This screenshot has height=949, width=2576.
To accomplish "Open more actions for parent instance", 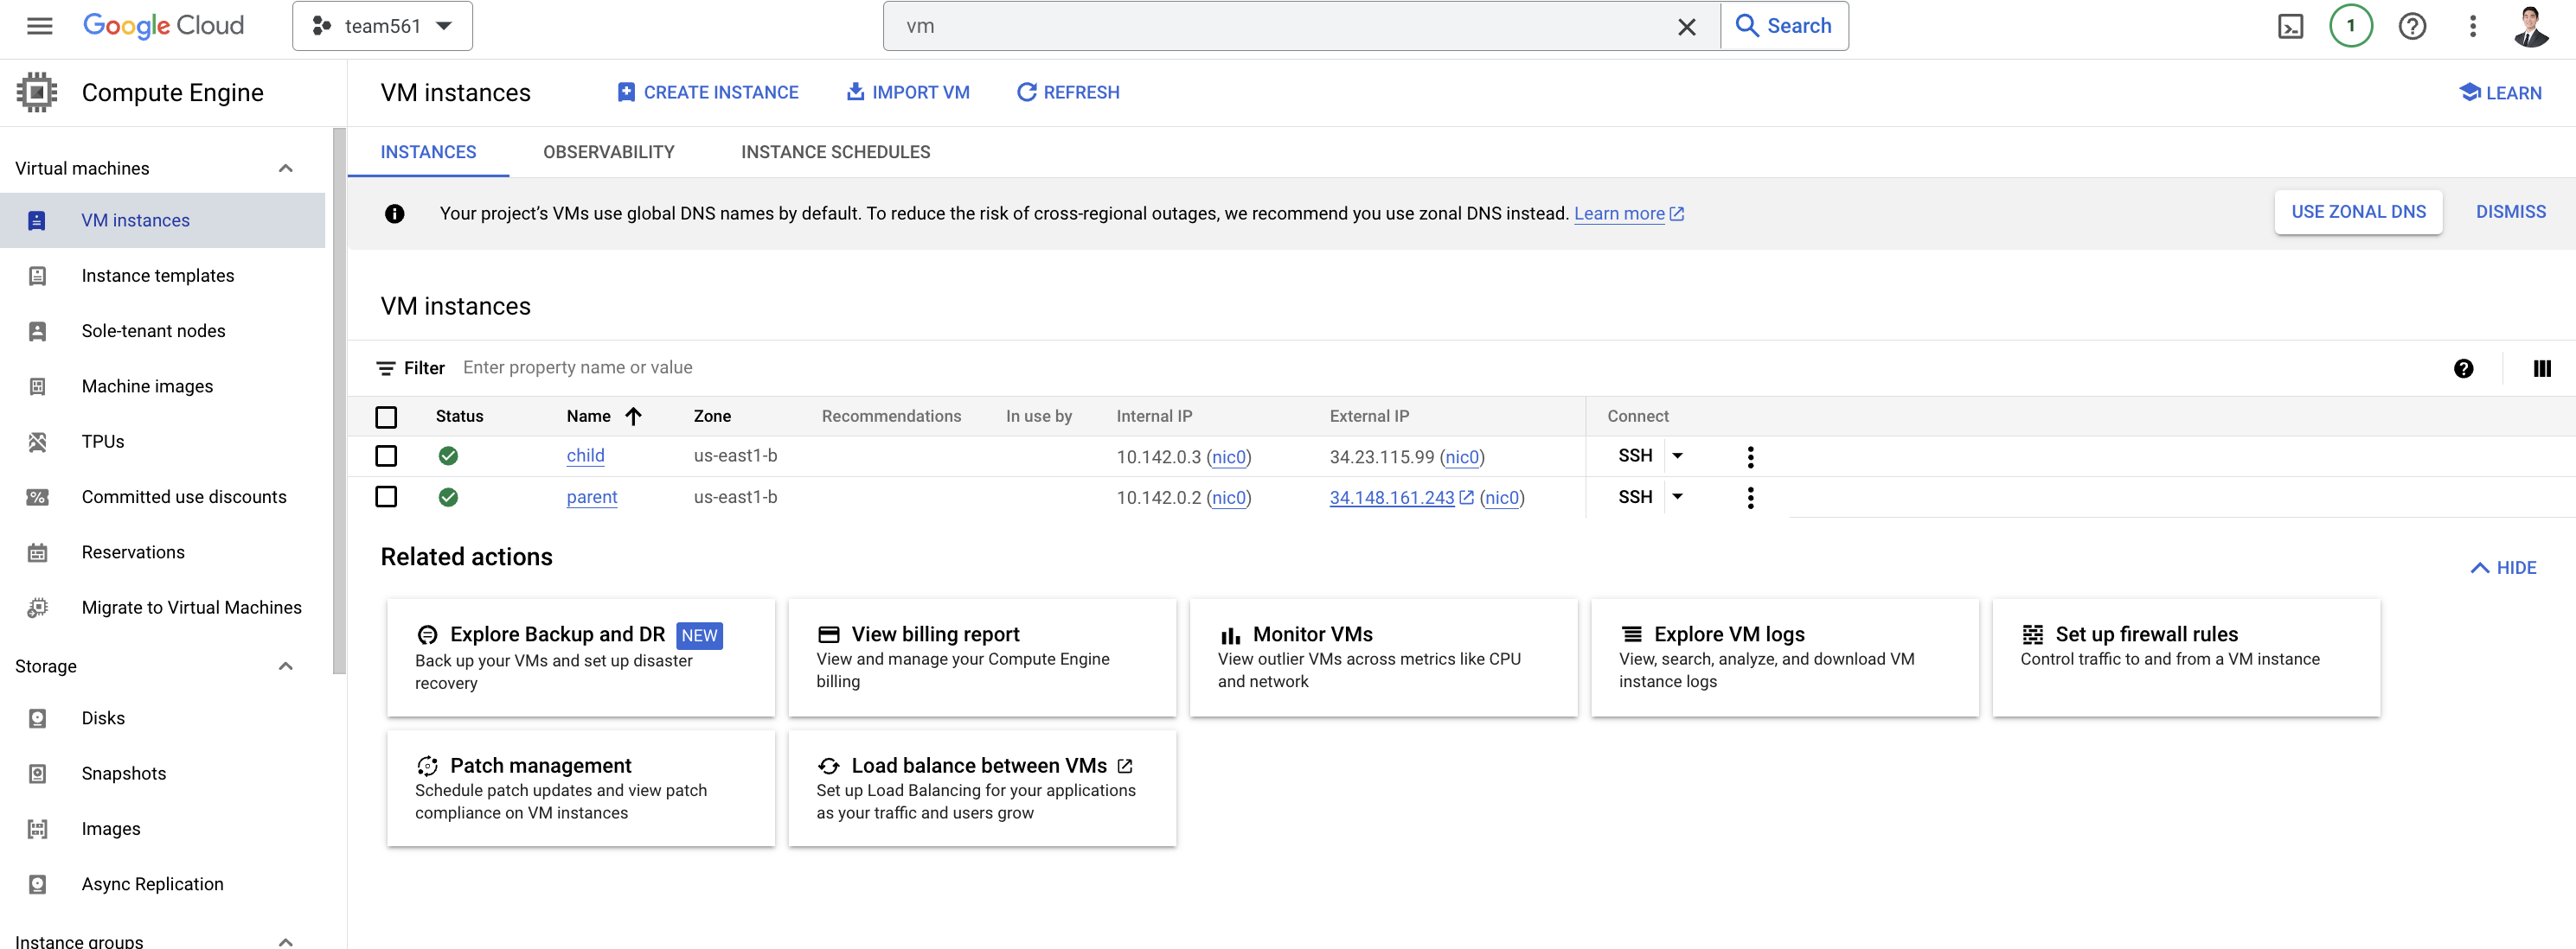I will click(x=1750, y=498).
